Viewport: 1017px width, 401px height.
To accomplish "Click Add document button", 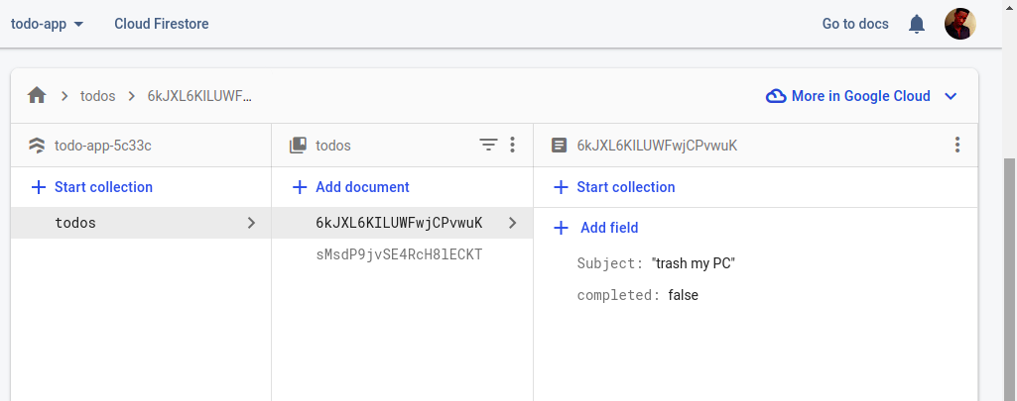I will 351,187.
